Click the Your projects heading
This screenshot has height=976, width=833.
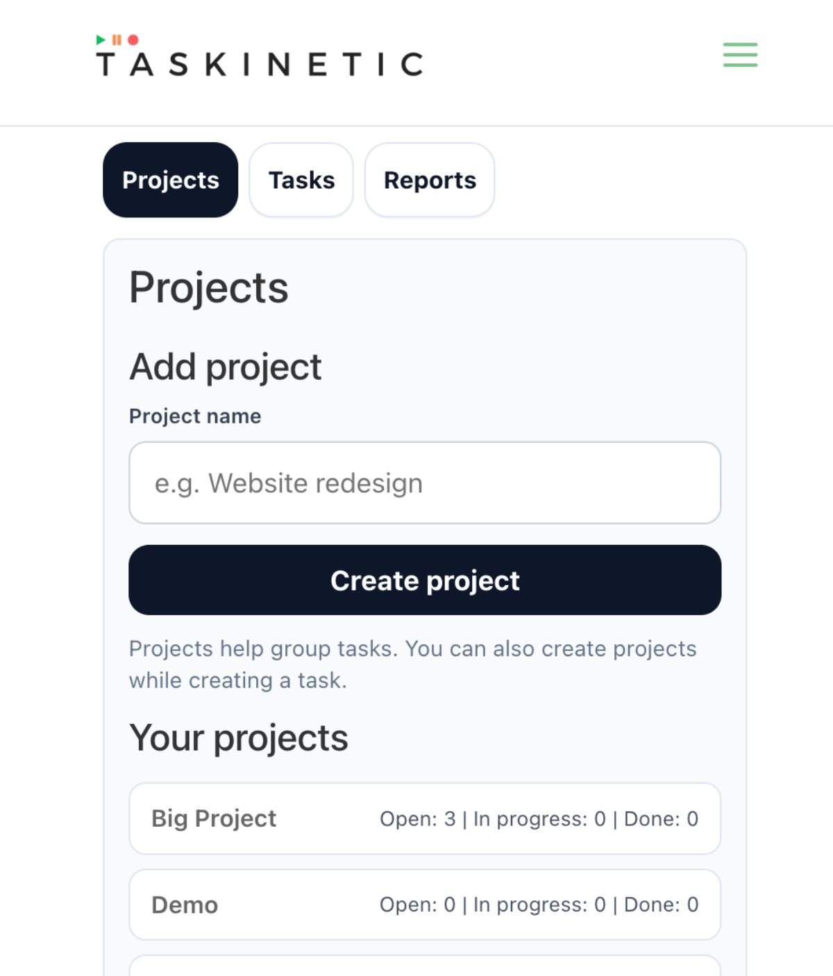239,737
